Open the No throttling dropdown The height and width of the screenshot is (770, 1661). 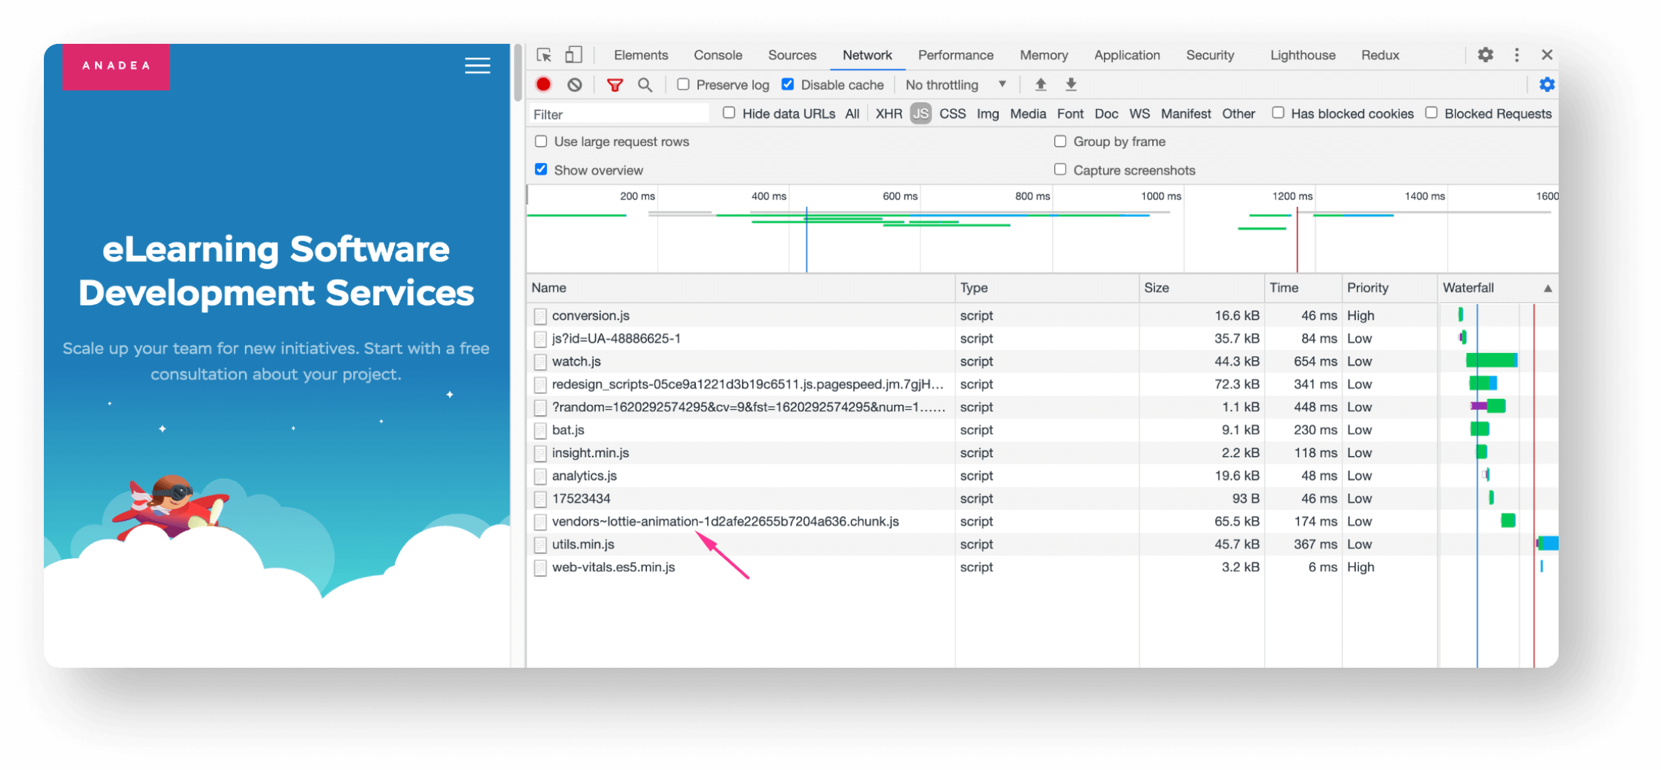coord(955,85)
